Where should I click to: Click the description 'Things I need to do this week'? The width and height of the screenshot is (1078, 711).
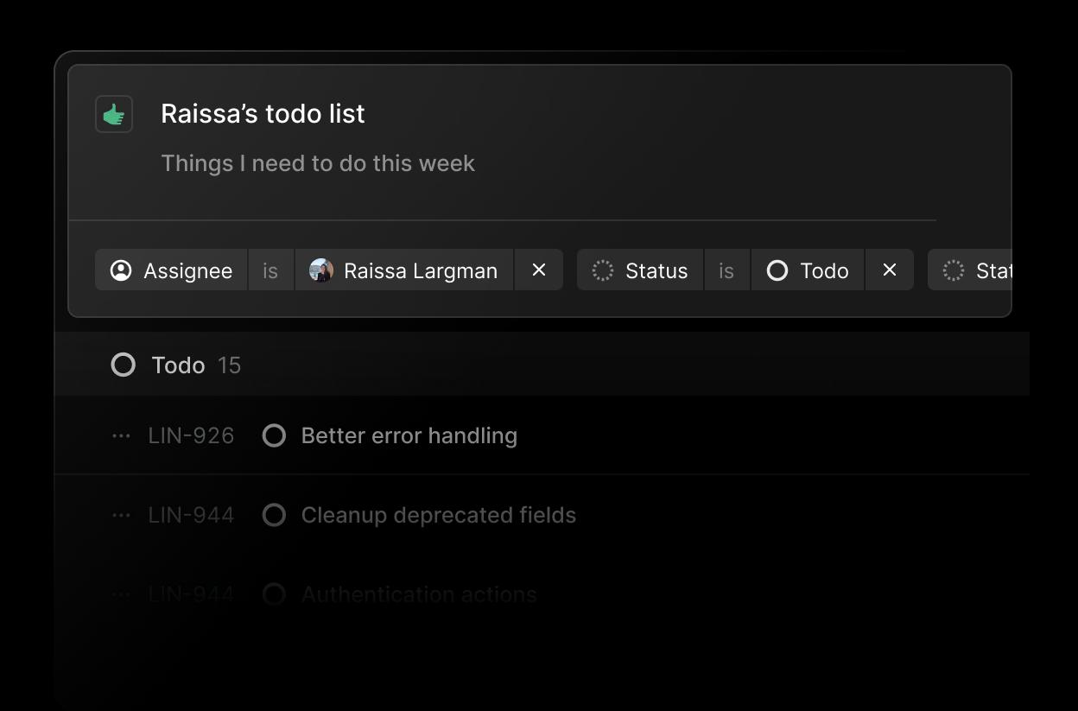coord(317,162)
